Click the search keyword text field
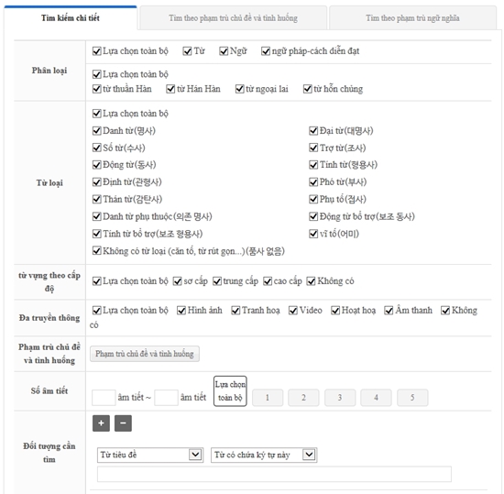The width and height of the screenshot is (504, 494). pyautogui.click(x=274, y=474)
